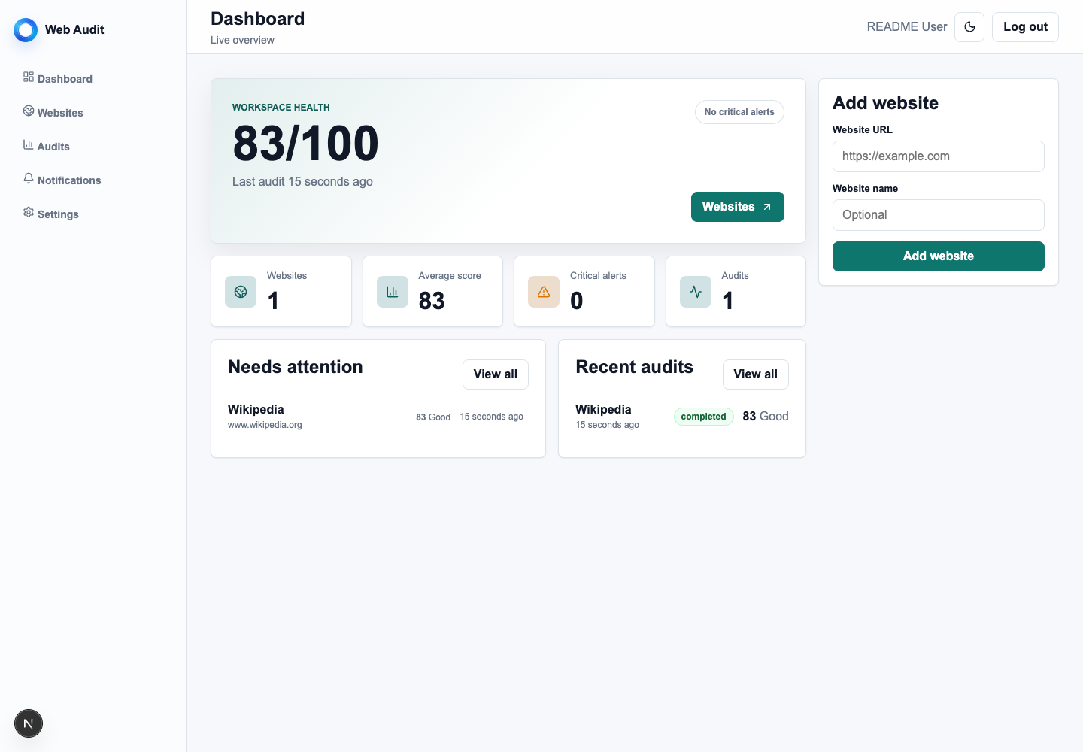This screenshot has width=1083, height=752.
Task: Click the Audits bar chart icon in sidebar
Action: 29,144
